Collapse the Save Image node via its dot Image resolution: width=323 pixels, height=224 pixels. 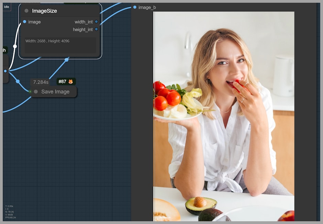pos(36,92)
